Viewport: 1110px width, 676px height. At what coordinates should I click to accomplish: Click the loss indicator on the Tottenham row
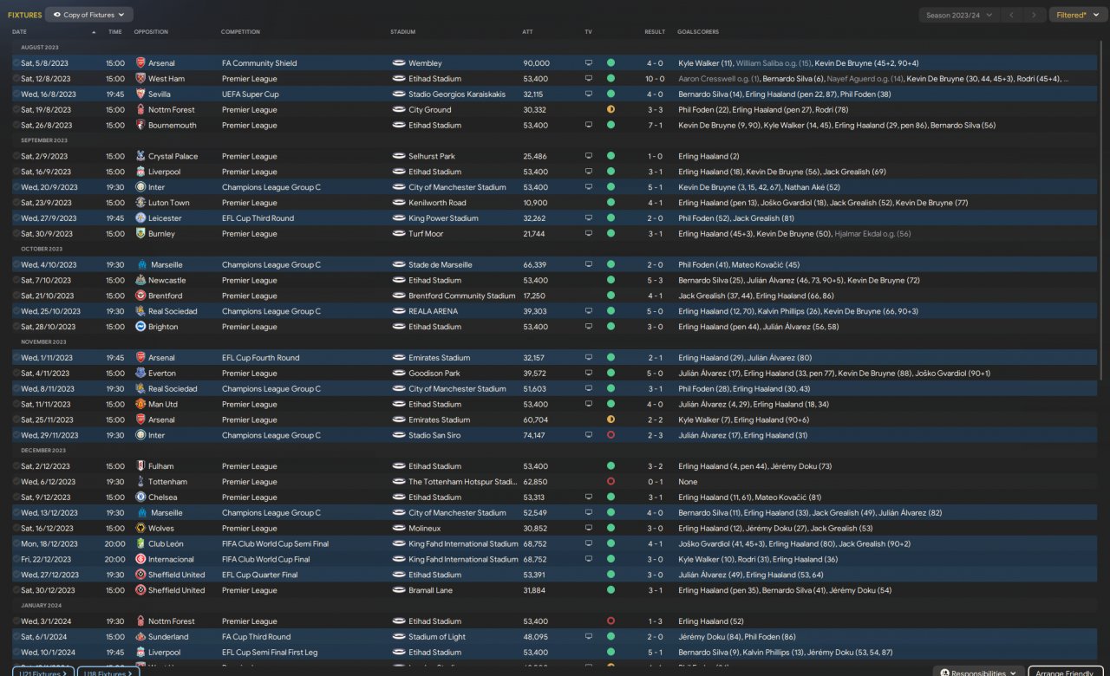point(610,482)
